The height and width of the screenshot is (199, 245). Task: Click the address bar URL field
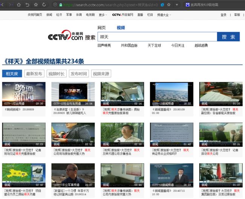point(110,5)
